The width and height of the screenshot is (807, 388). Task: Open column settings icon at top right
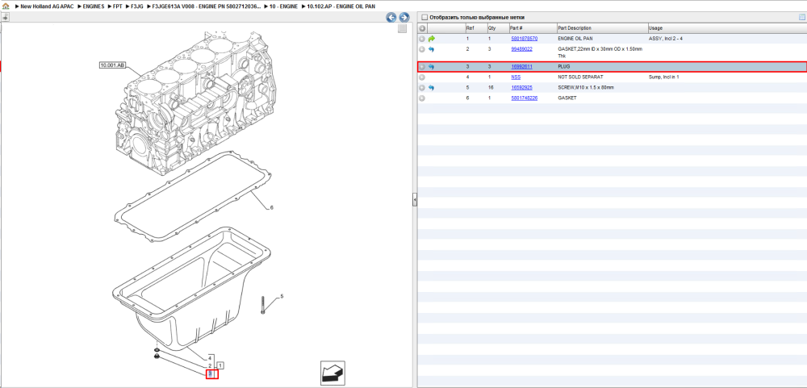tap(801, 18)
